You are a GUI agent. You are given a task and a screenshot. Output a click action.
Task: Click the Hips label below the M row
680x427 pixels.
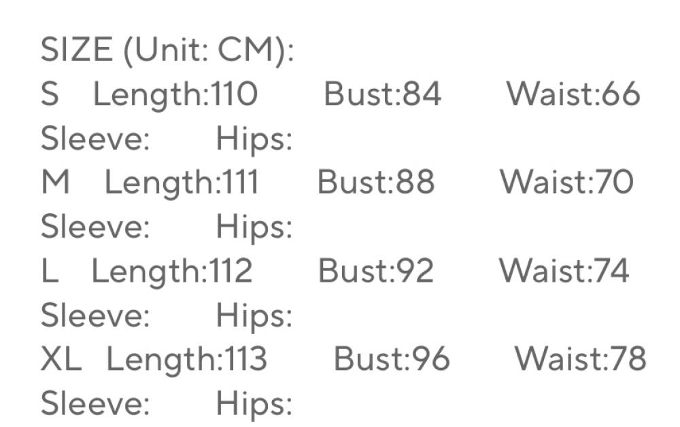254,227
